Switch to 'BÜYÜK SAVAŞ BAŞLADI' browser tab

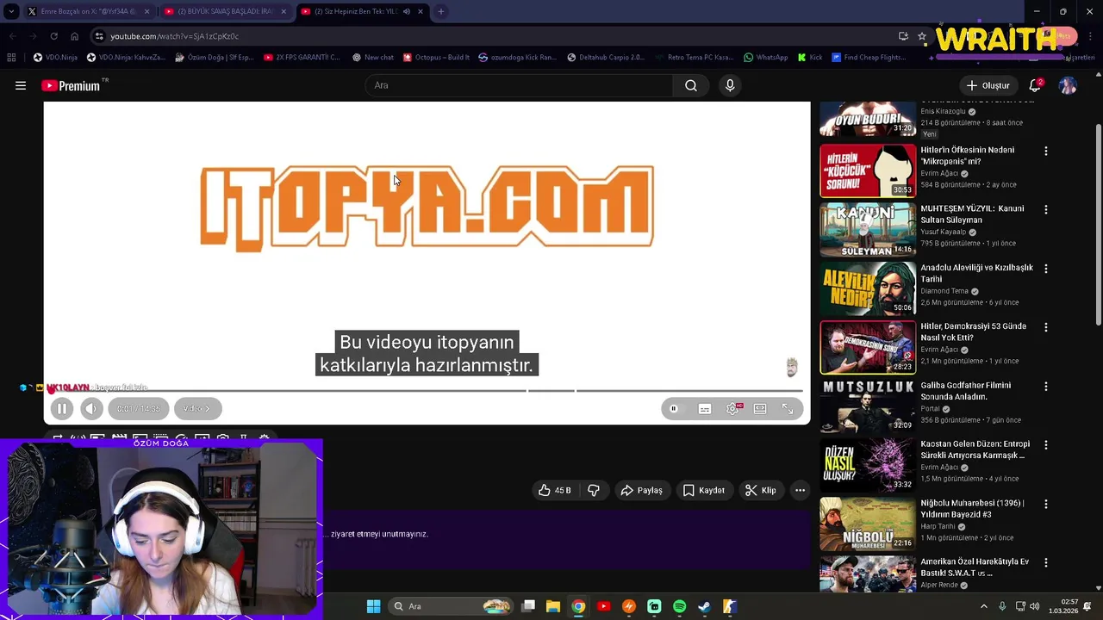tap(226, 11)
